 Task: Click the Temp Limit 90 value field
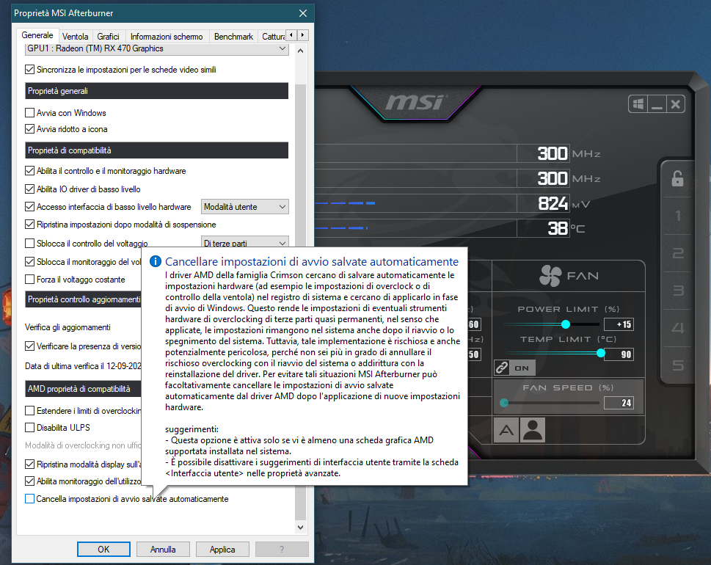[619, 354]
